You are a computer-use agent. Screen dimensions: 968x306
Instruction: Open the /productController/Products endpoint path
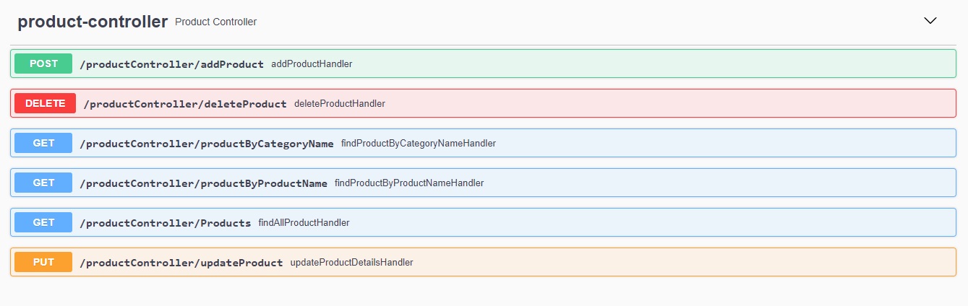[x=166, y=223]
